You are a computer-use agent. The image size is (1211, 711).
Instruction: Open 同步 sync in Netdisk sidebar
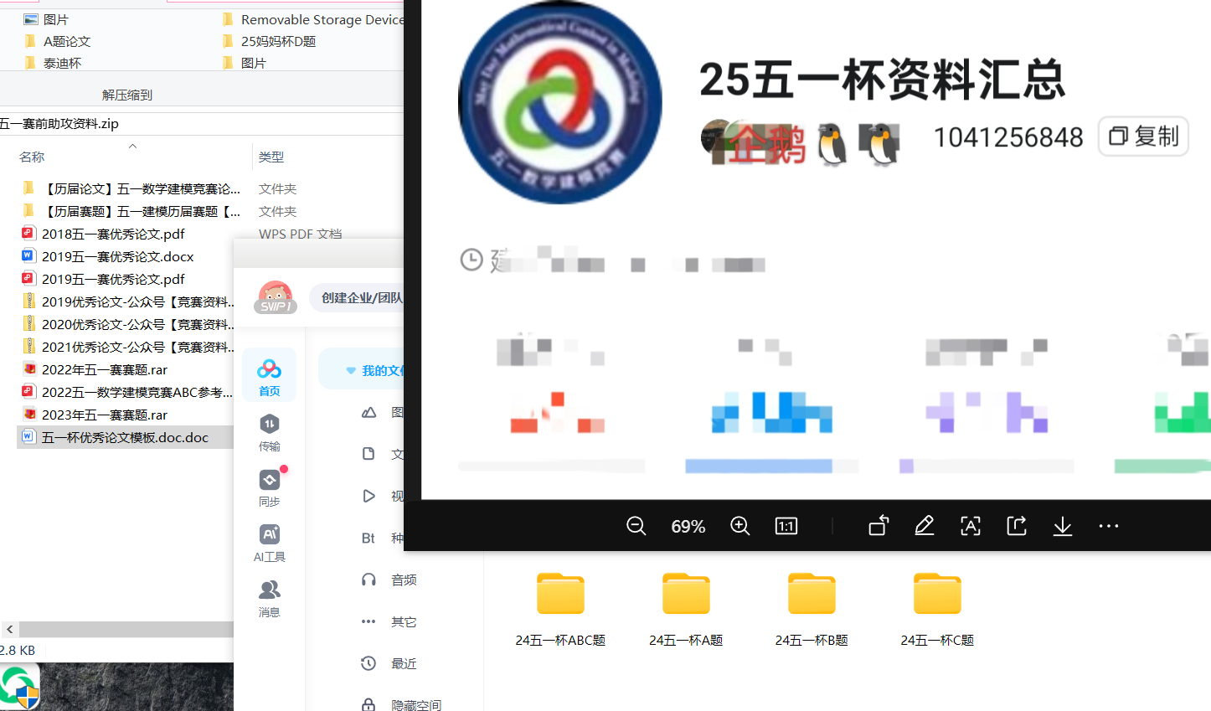[270, 488]
